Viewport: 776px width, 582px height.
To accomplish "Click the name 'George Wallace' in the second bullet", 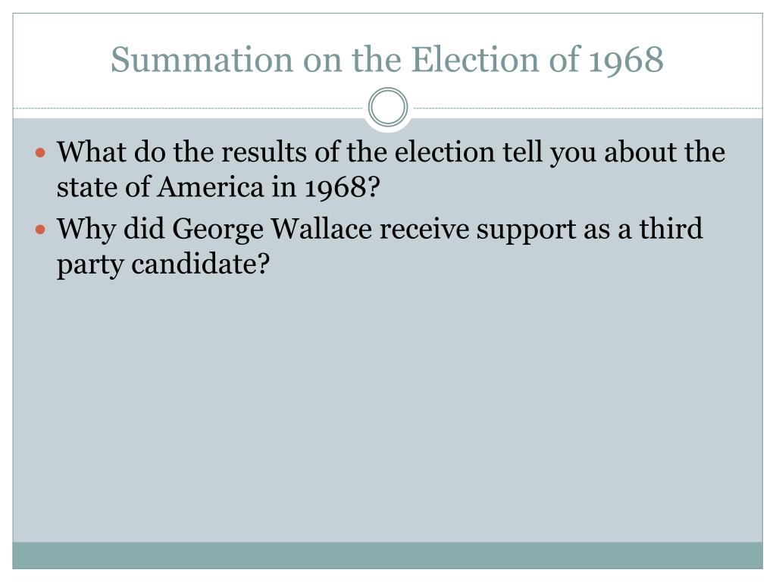I will tap(272, 229).
